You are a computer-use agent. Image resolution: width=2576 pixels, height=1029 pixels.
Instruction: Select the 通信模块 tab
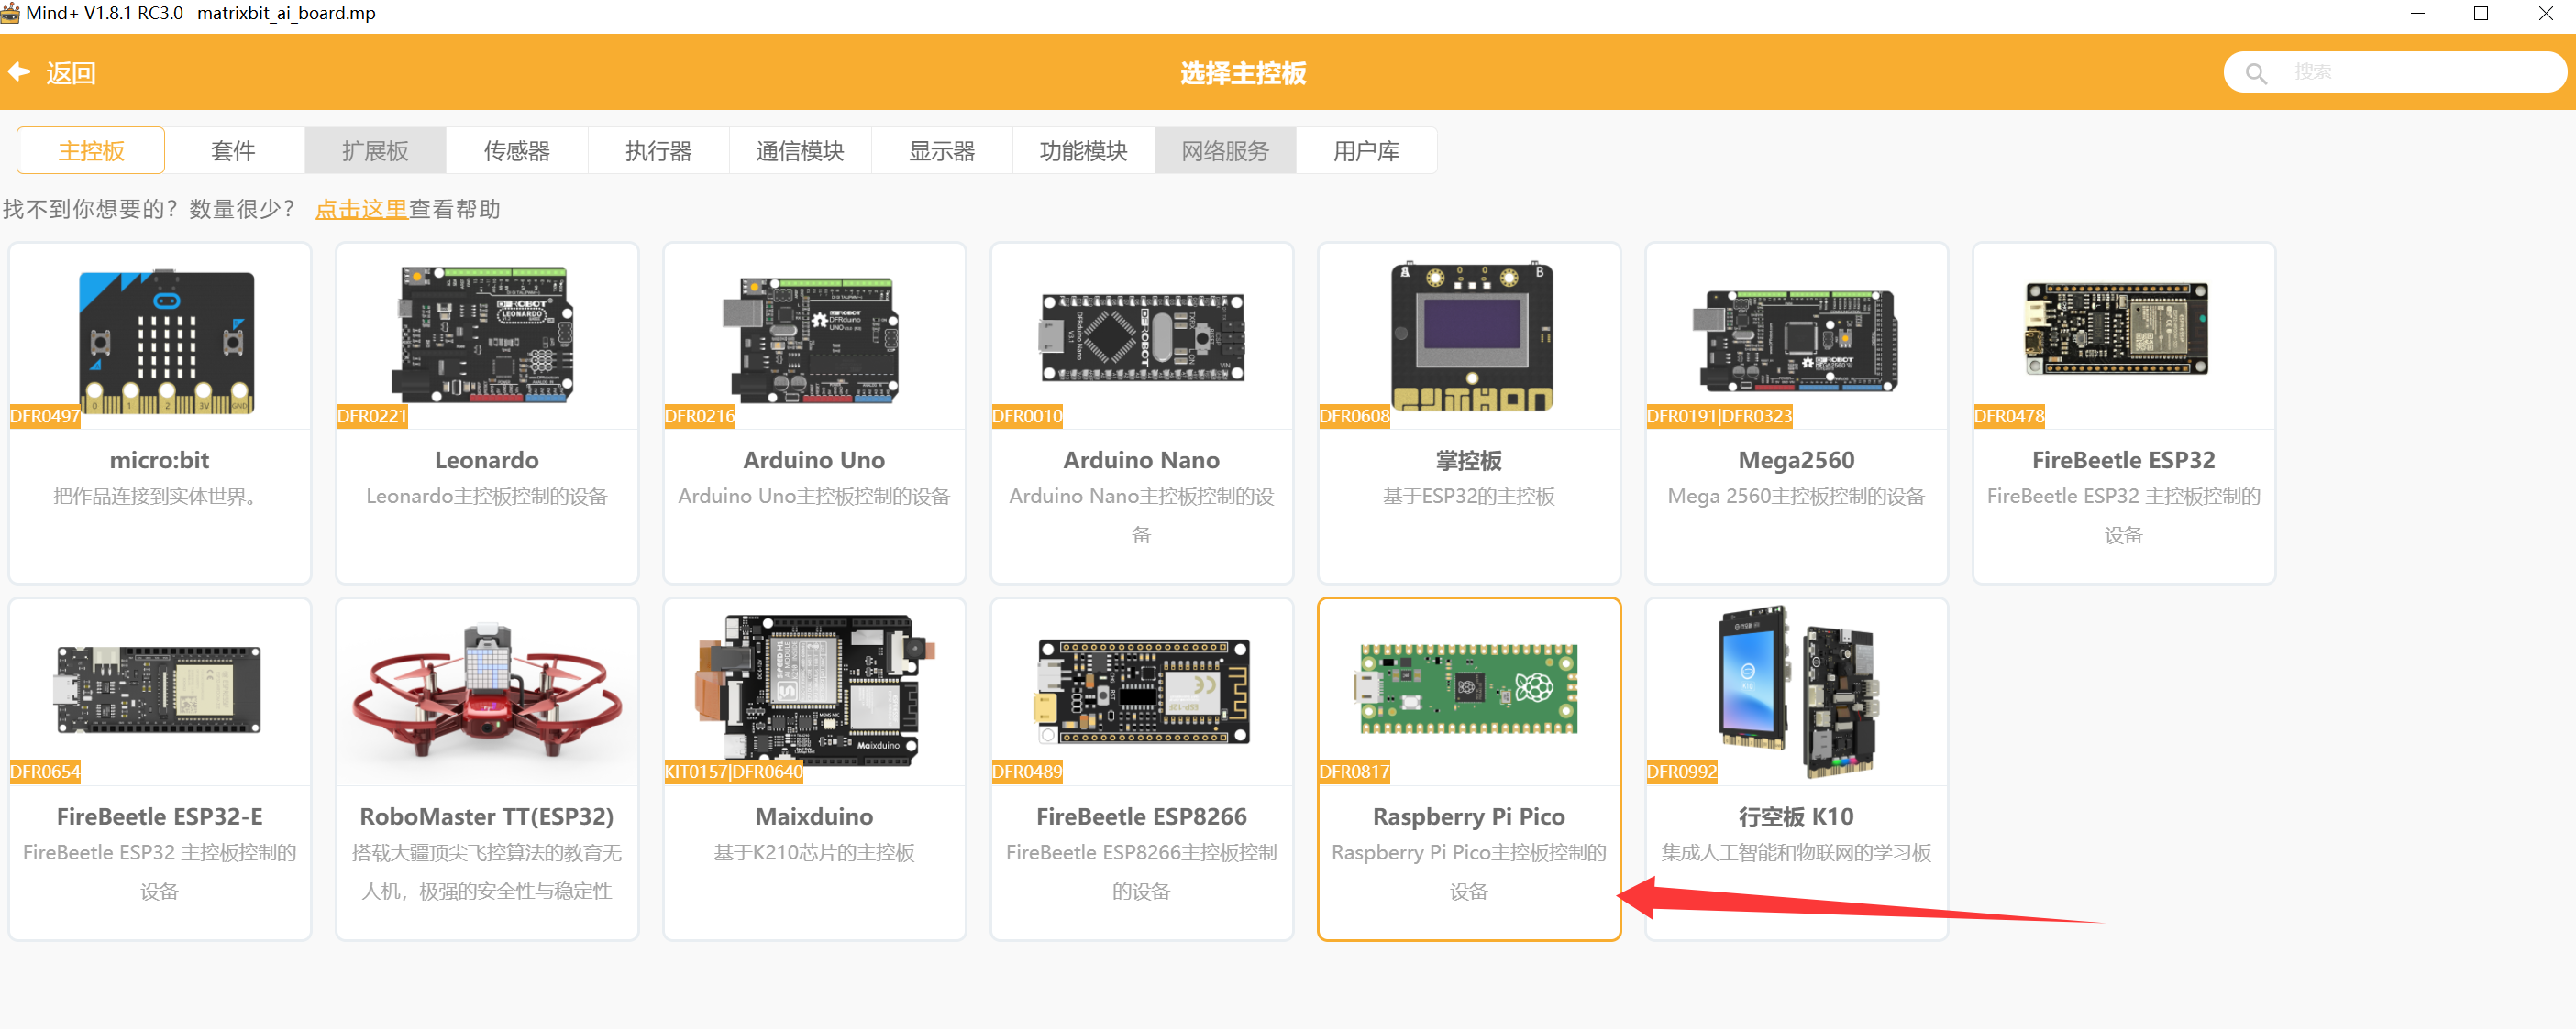[x=800, y=151]
